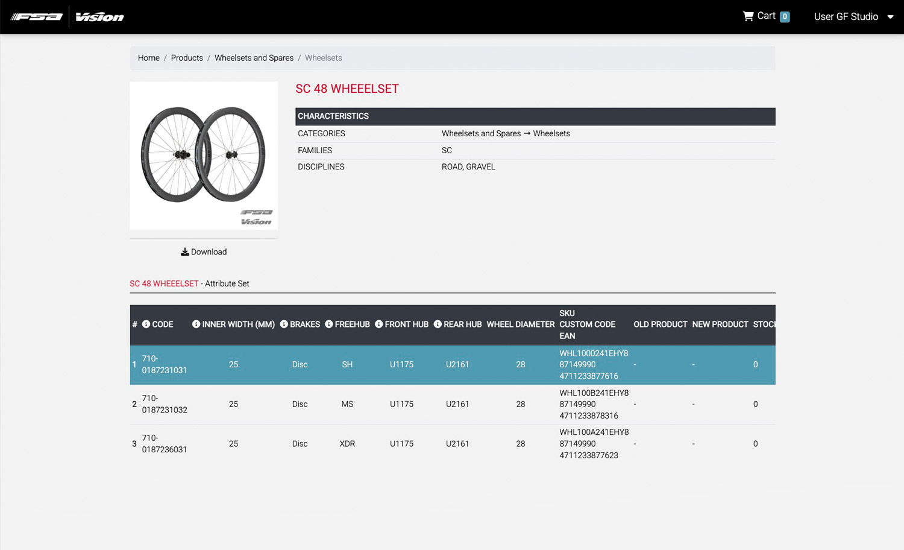Open Products breadcrumb link

tap(187, 58)
